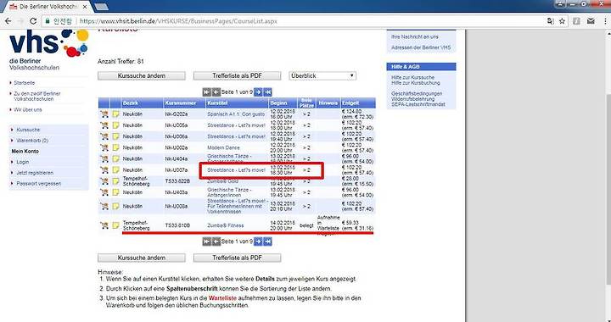Bookmark this page with the star icon

pos(562,21)
